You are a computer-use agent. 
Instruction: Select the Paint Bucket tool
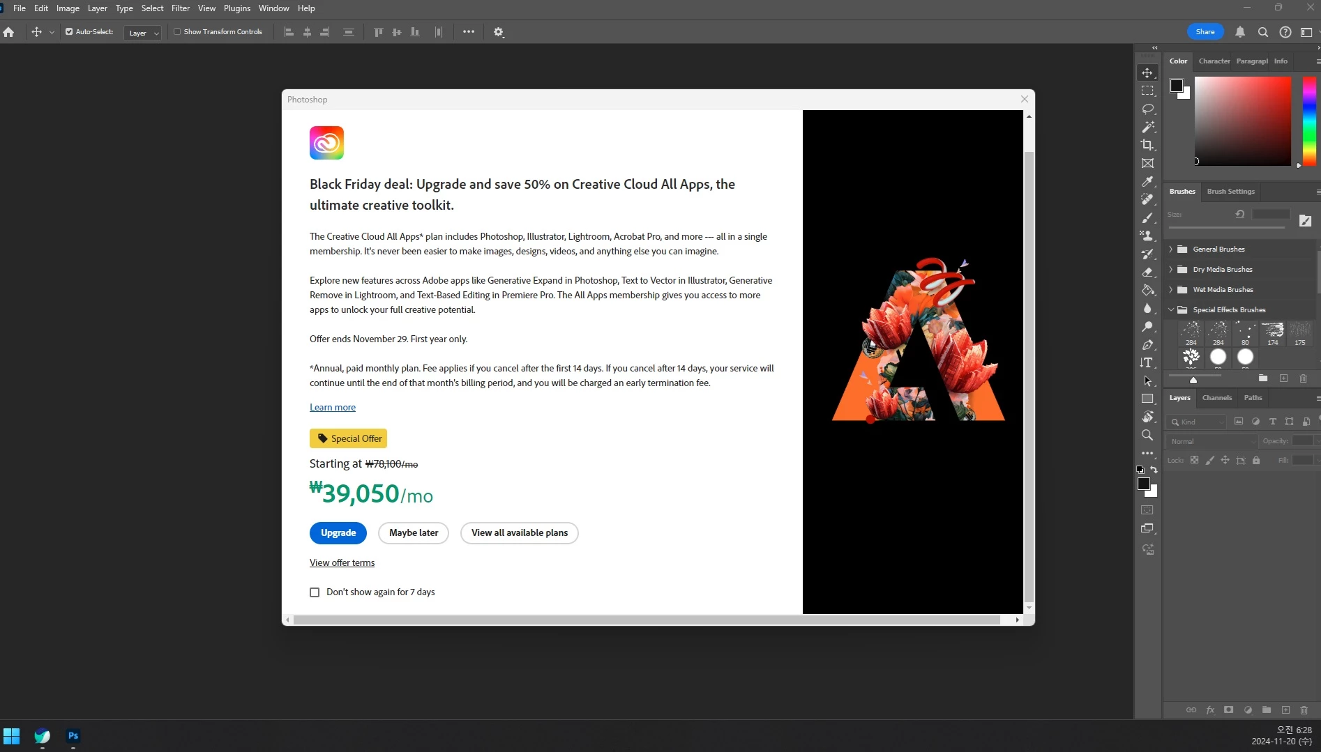pyautogui.click(x=1147, y=290)
